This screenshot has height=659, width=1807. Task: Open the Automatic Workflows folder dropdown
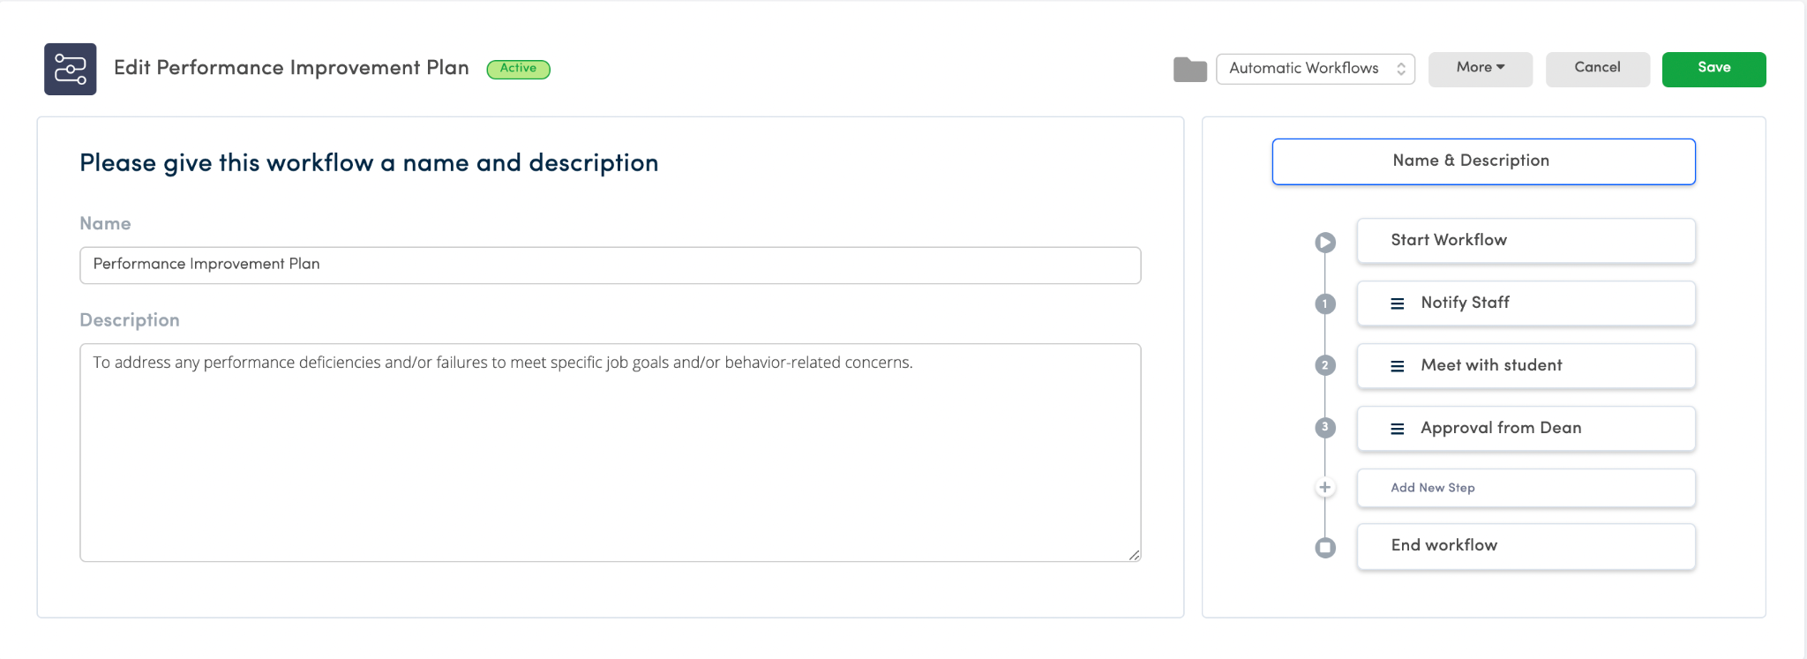tap(1314, 68)
